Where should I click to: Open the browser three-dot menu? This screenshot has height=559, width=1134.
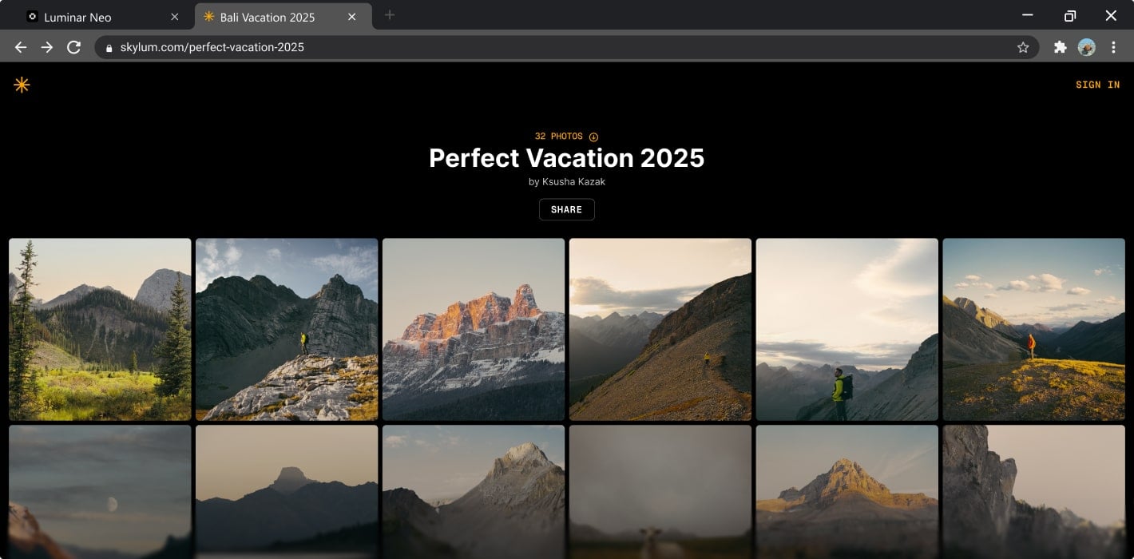coord(1113,47)
